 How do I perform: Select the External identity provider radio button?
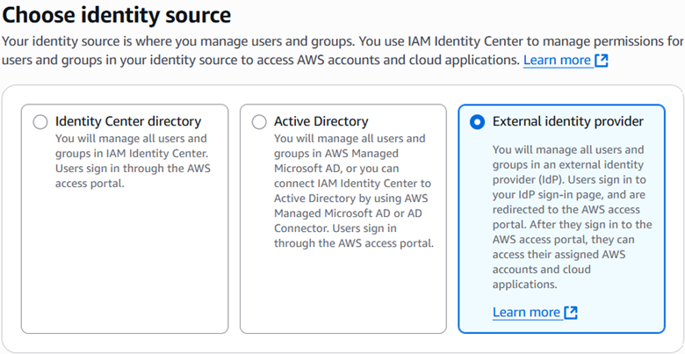pyautogui.click(x=477, y=122)
